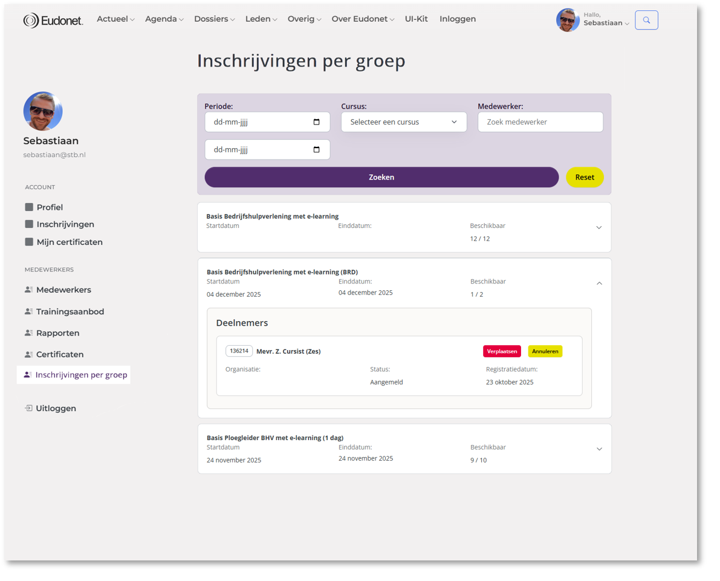Click the Certificaten sidebar icon
This screenshot has height=581, width=720.
(28, 355)
